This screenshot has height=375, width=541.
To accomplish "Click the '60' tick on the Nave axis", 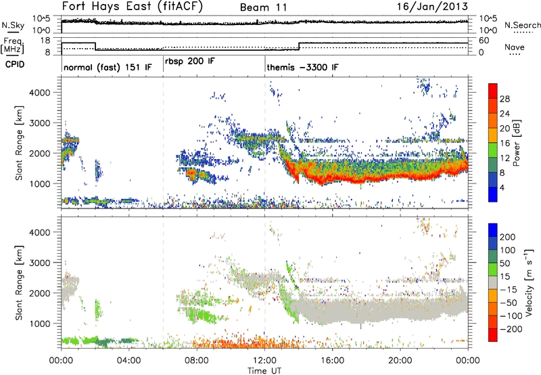I will point(484,41).
